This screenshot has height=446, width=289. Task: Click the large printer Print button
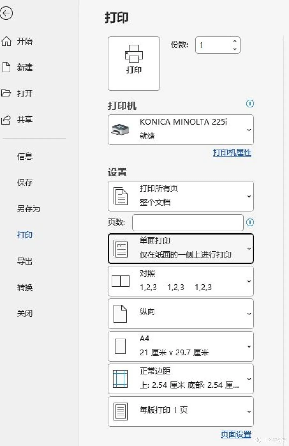pyautogui.click(x=134, y=63)
